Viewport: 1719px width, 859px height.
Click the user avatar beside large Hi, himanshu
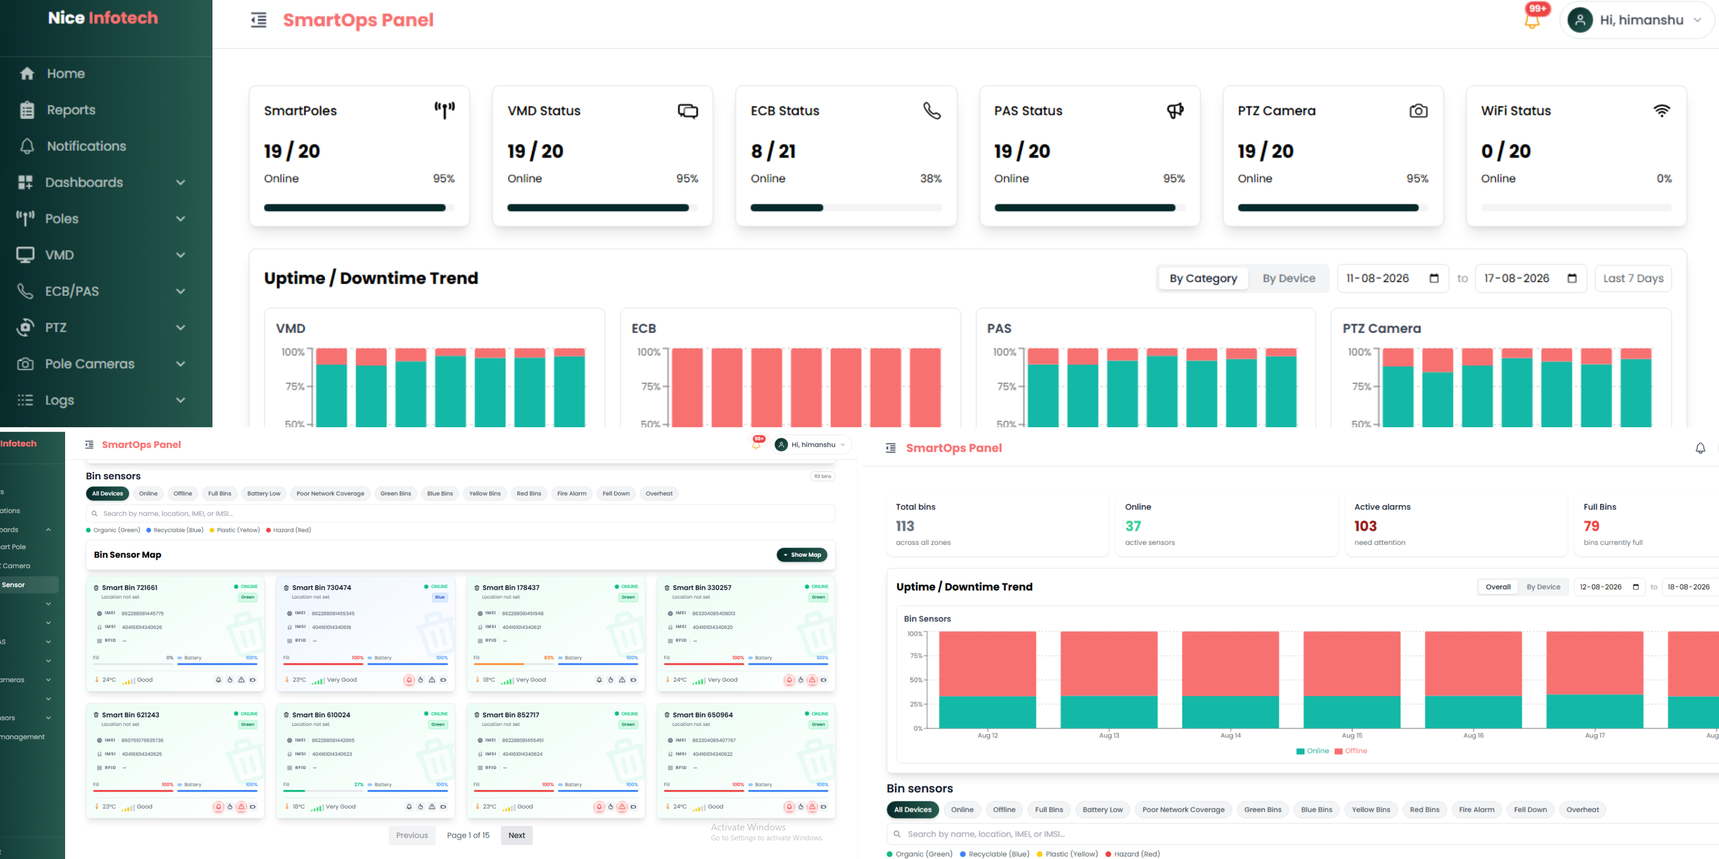(1580, 20)
